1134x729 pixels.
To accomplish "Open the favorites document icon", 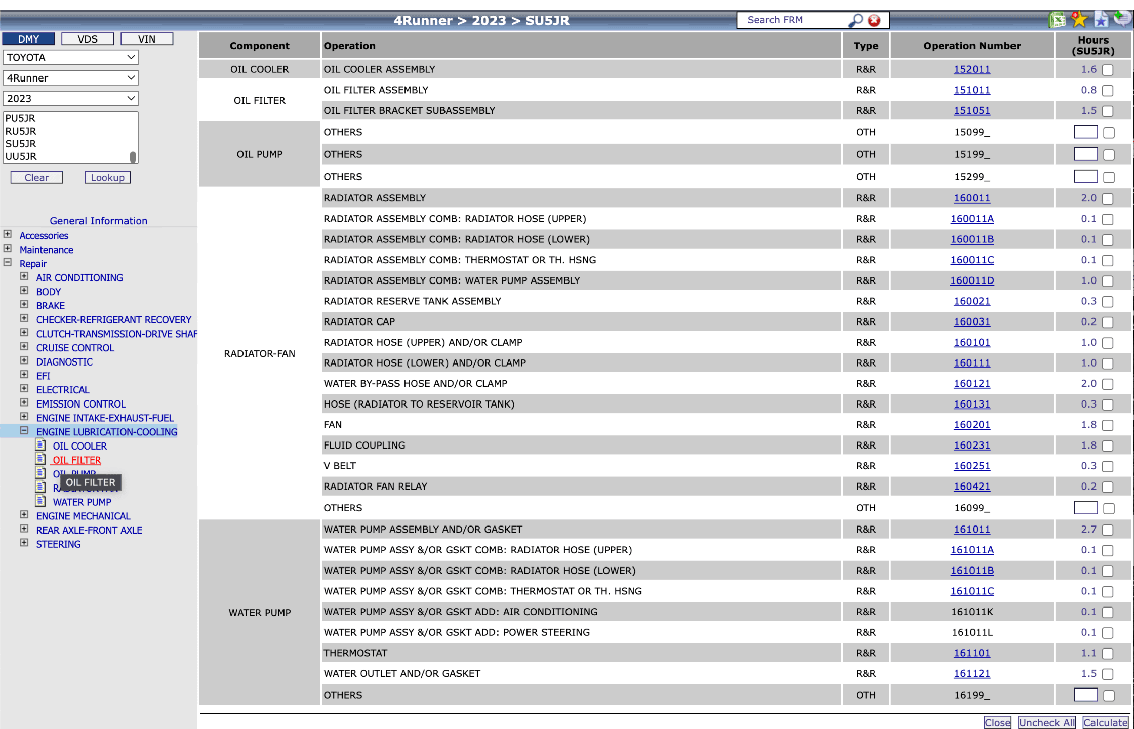I will pos(1101,20).
